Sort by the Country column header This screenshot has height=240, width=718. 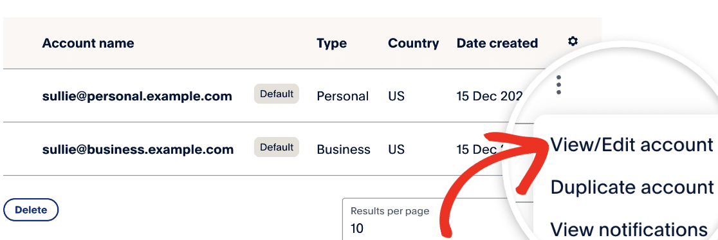[414, 44]
